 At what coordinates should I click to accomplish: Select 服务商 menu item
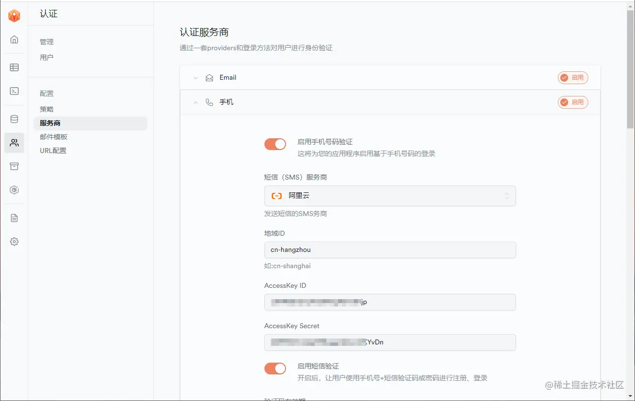click(x=90, y=123)
